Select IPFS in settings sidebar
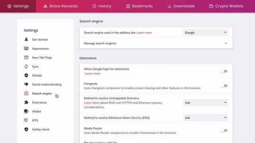The height and width of the screenshot is (143, 255). point(35,120)
